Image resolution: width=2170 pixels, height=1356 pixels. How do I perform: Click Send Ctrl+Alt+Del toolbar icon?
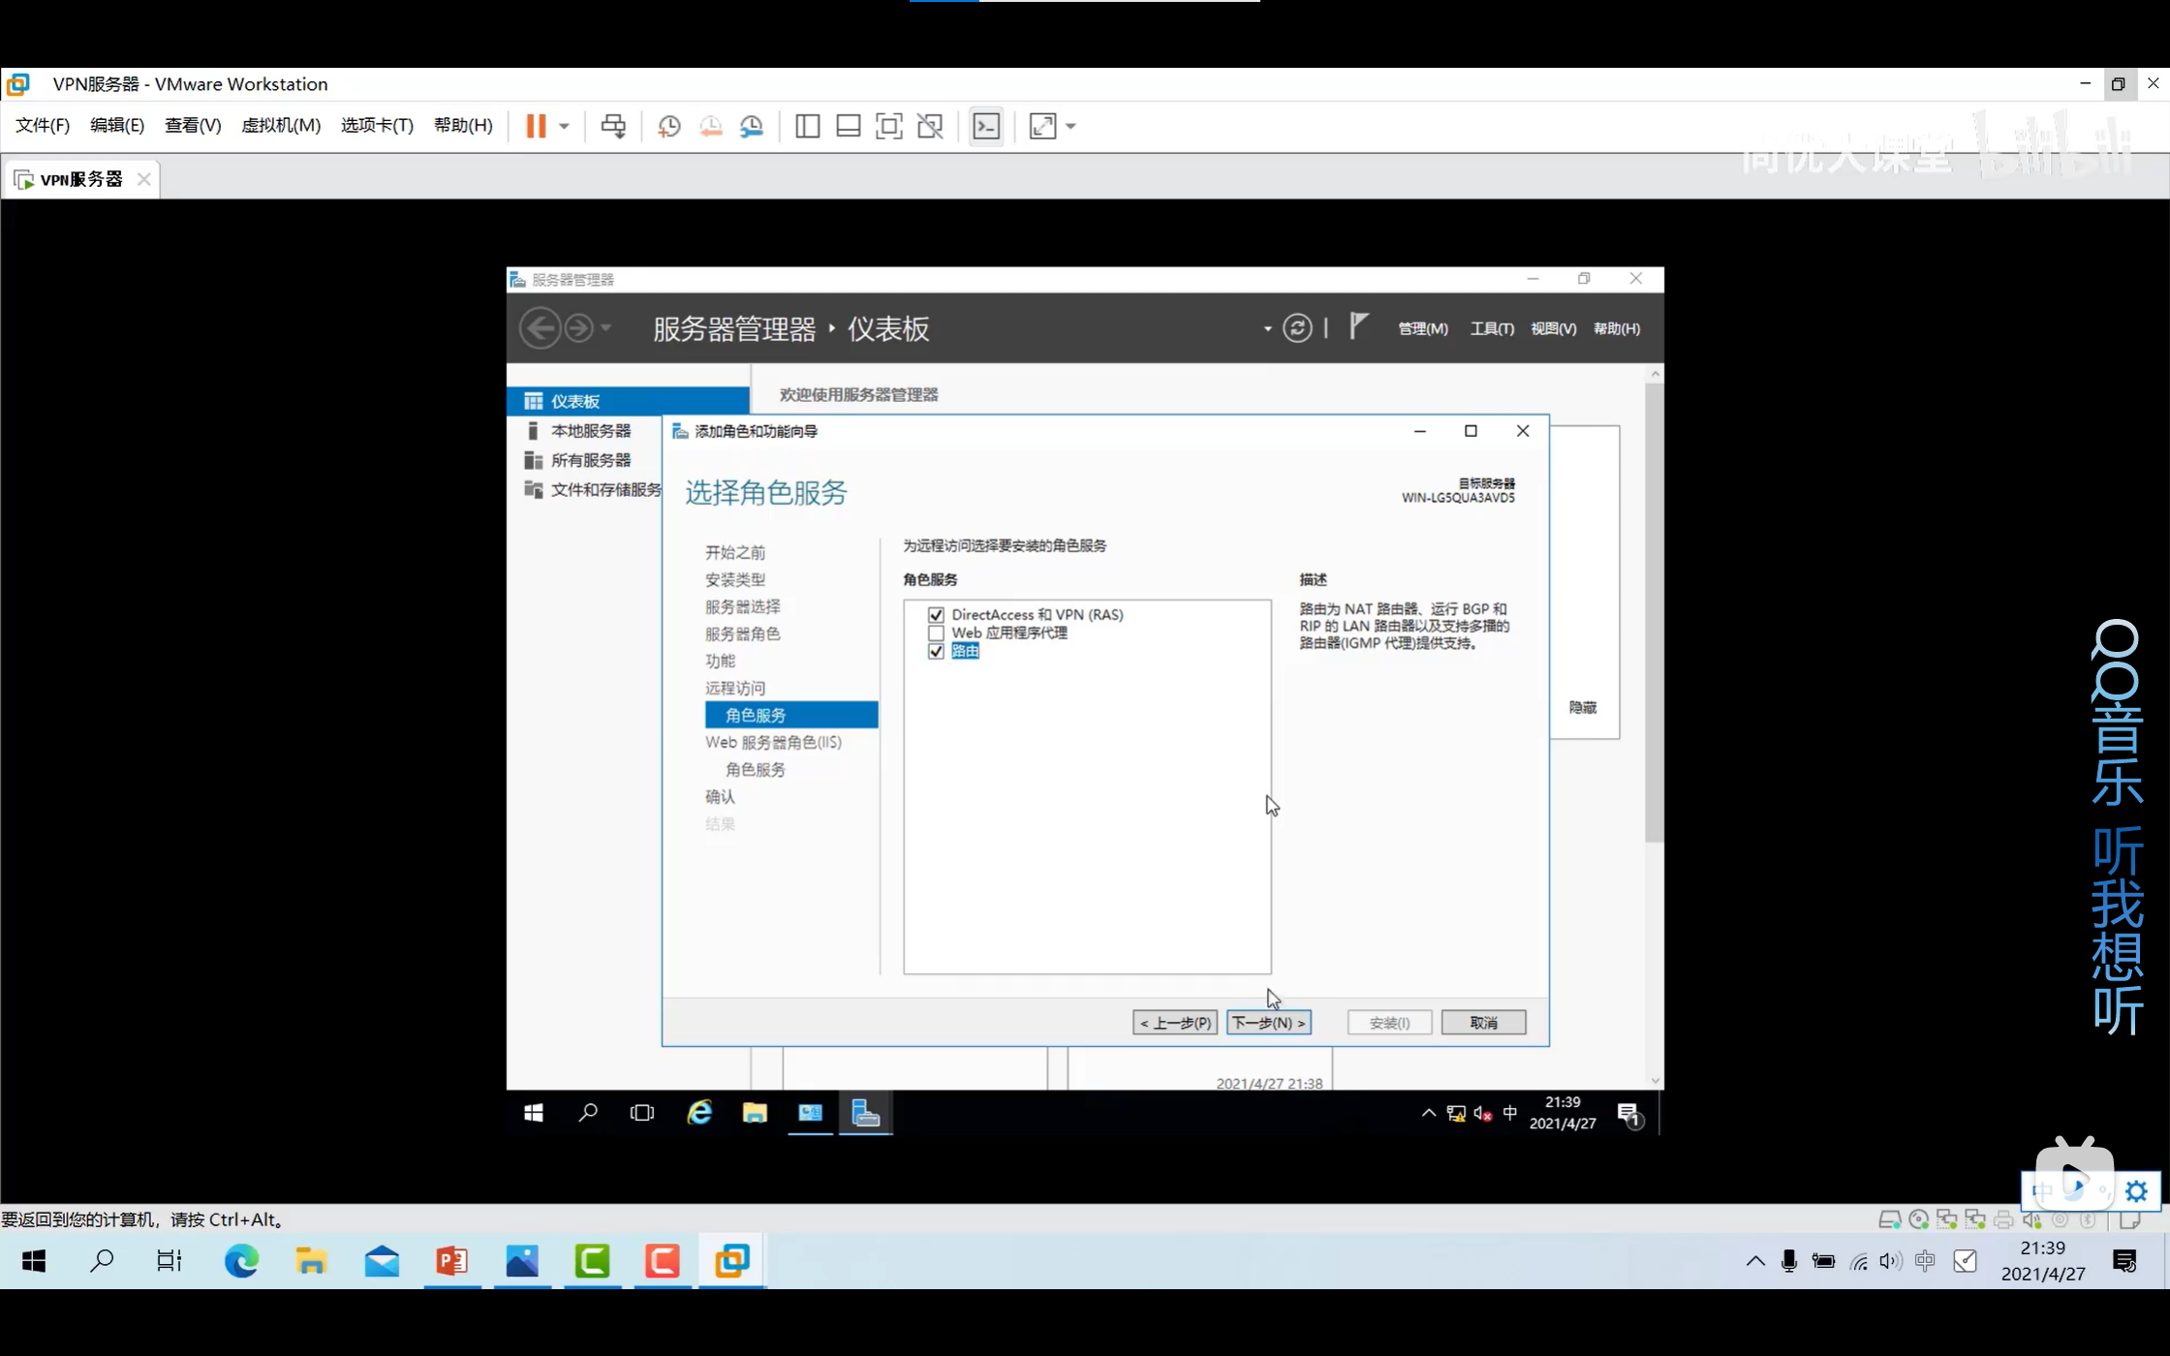[613, 126]
